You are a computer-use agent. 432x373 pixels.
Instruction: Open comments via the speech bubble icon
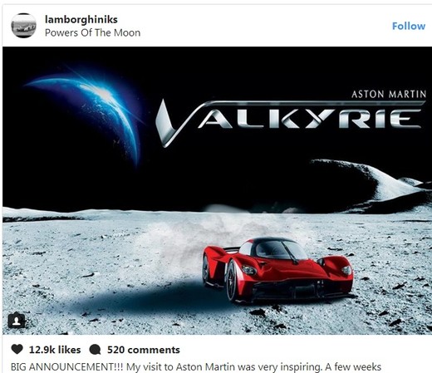click(x=95, y=350)
